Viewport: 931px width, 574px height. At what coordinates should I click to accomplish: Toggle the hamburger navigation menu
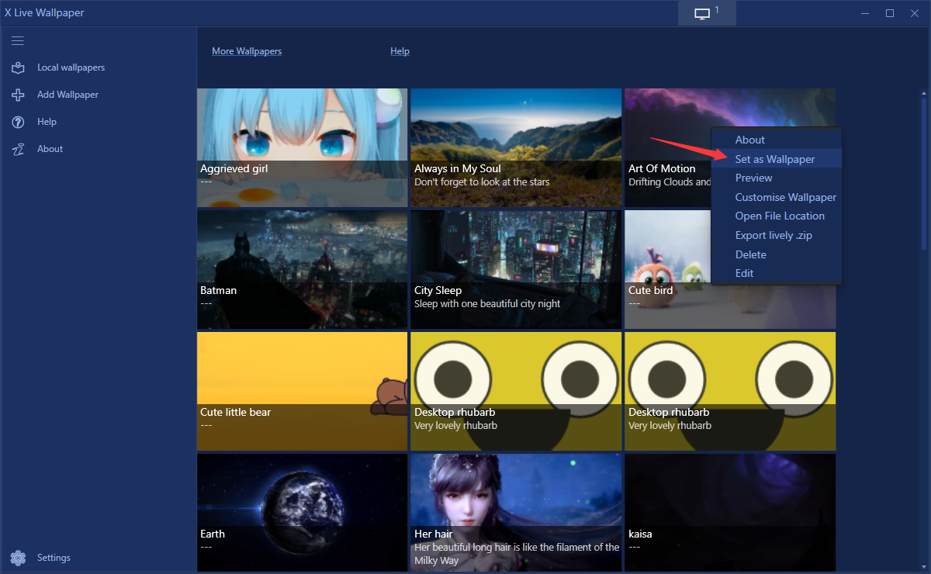point(18,40)
